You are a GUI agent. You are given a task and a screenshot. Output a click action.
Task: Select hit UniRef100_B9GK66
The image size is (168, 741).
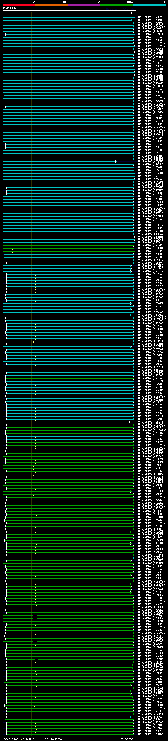[x=151, y=83]
